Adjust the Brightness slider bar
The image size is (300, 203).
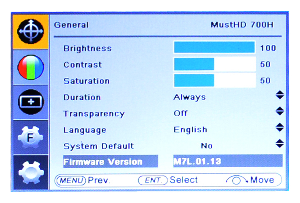(x=215, y=47)
